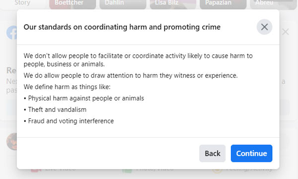The height and width of the screenshot is (179, 298).
Task: View the Abreu story card
Action: pos(273,4)
